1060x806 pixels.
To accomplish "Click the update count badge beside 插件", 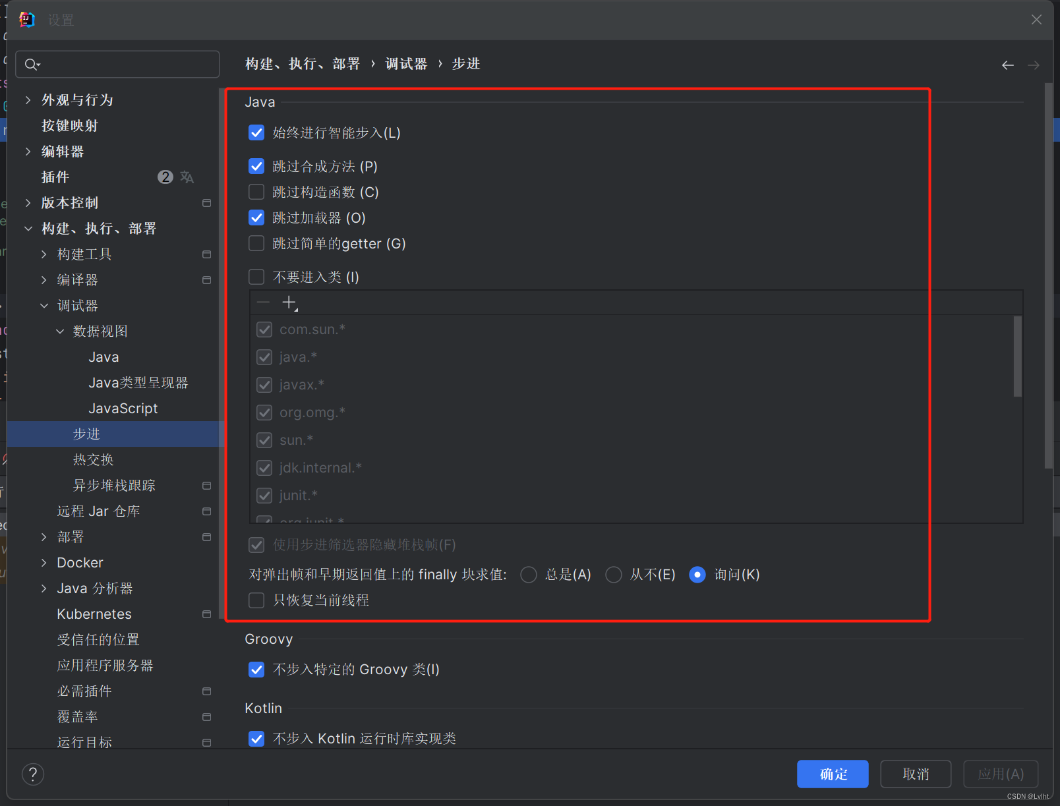I will [x=165, y=177].
